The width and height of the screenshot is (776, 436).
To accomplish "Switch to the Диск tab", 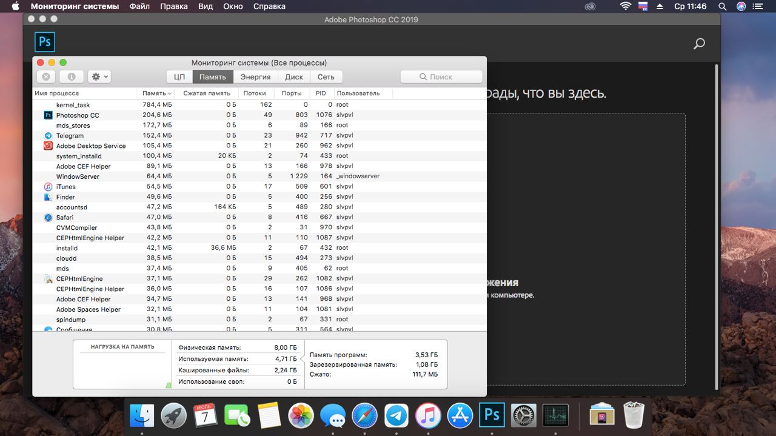I will (x=294, y=76).
